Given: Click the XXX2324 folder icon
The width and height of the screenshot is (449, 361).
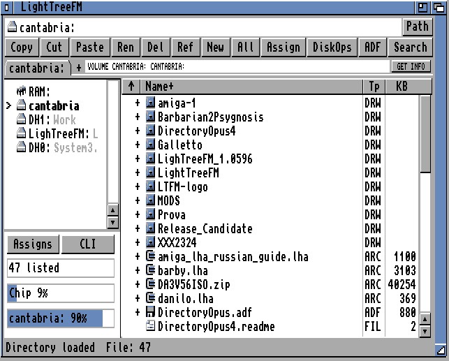Looking at the screenshot, I should click(x=150, y=242).
